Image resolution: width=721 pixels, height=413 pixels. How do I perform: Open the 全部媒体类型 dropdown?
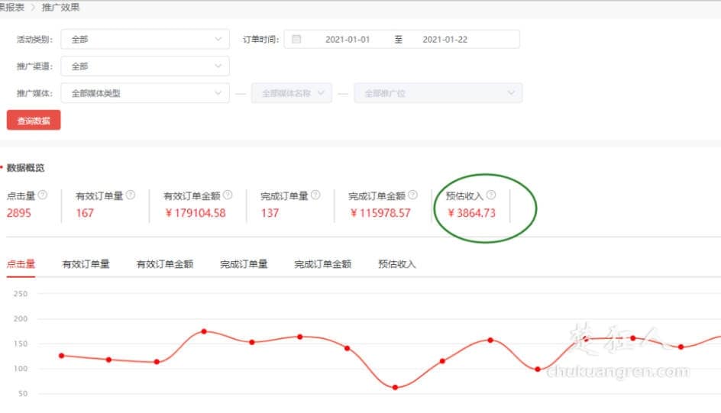pos(145,93)
